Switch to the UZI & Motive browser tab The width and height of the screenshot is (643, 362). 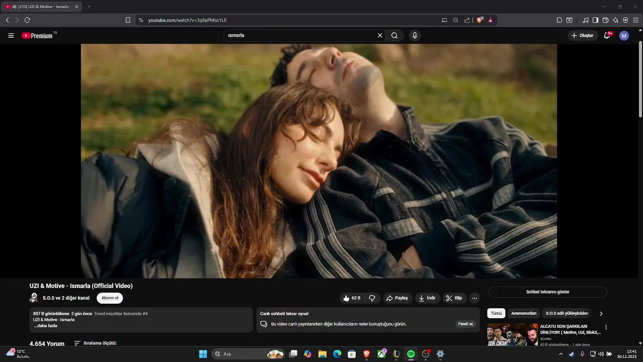click(41, 7)
